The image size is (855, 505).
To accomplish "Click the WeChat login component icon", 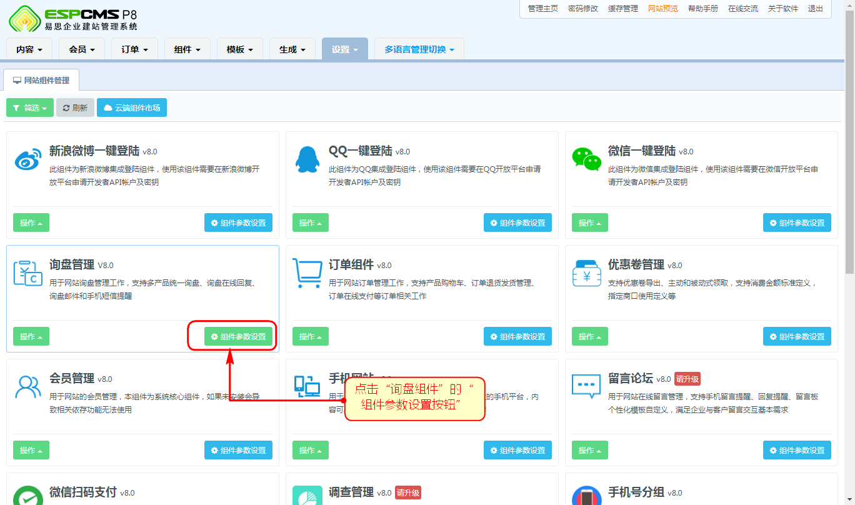I will coord(586,159).
